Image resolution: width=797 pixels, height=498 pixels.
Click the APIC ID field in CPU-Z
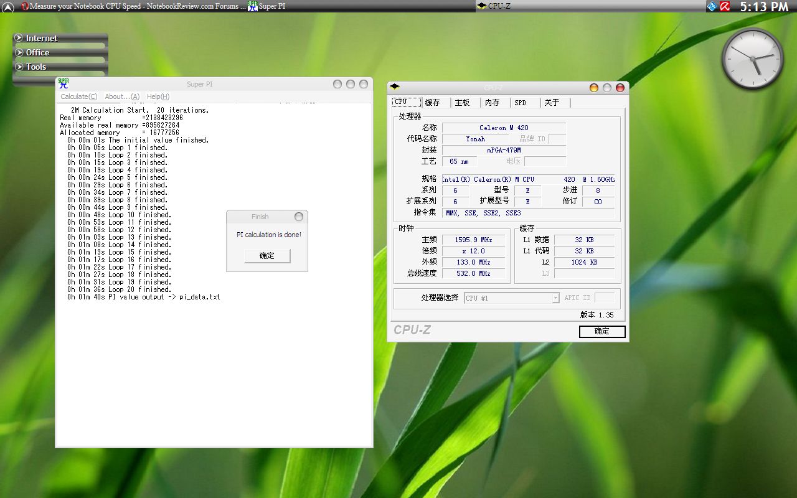[x=605, y=298]
